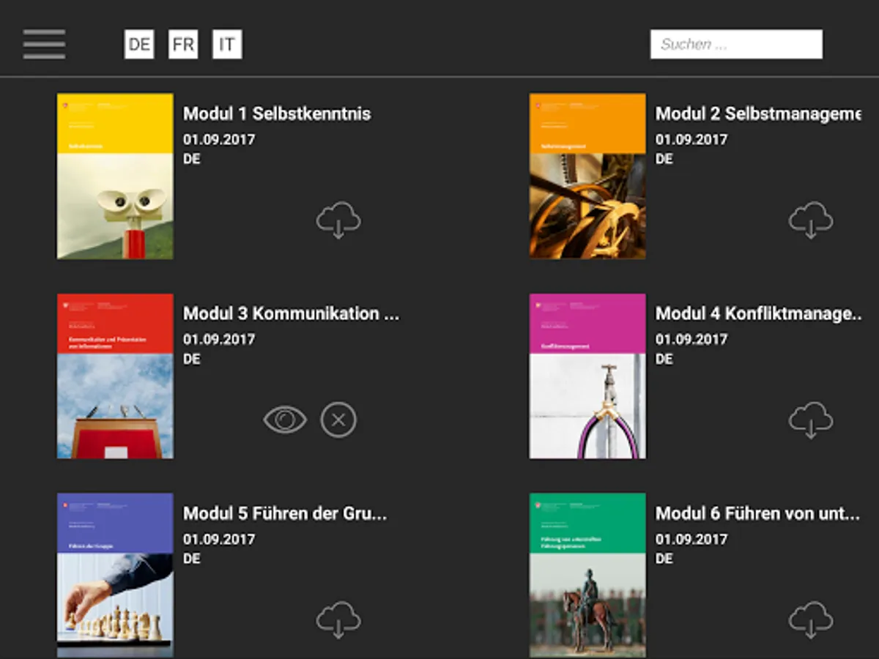Open the Modul 1 yellow cover thumbnail
This screenshot has height=659, width=879.
click(x=116, y=176)
